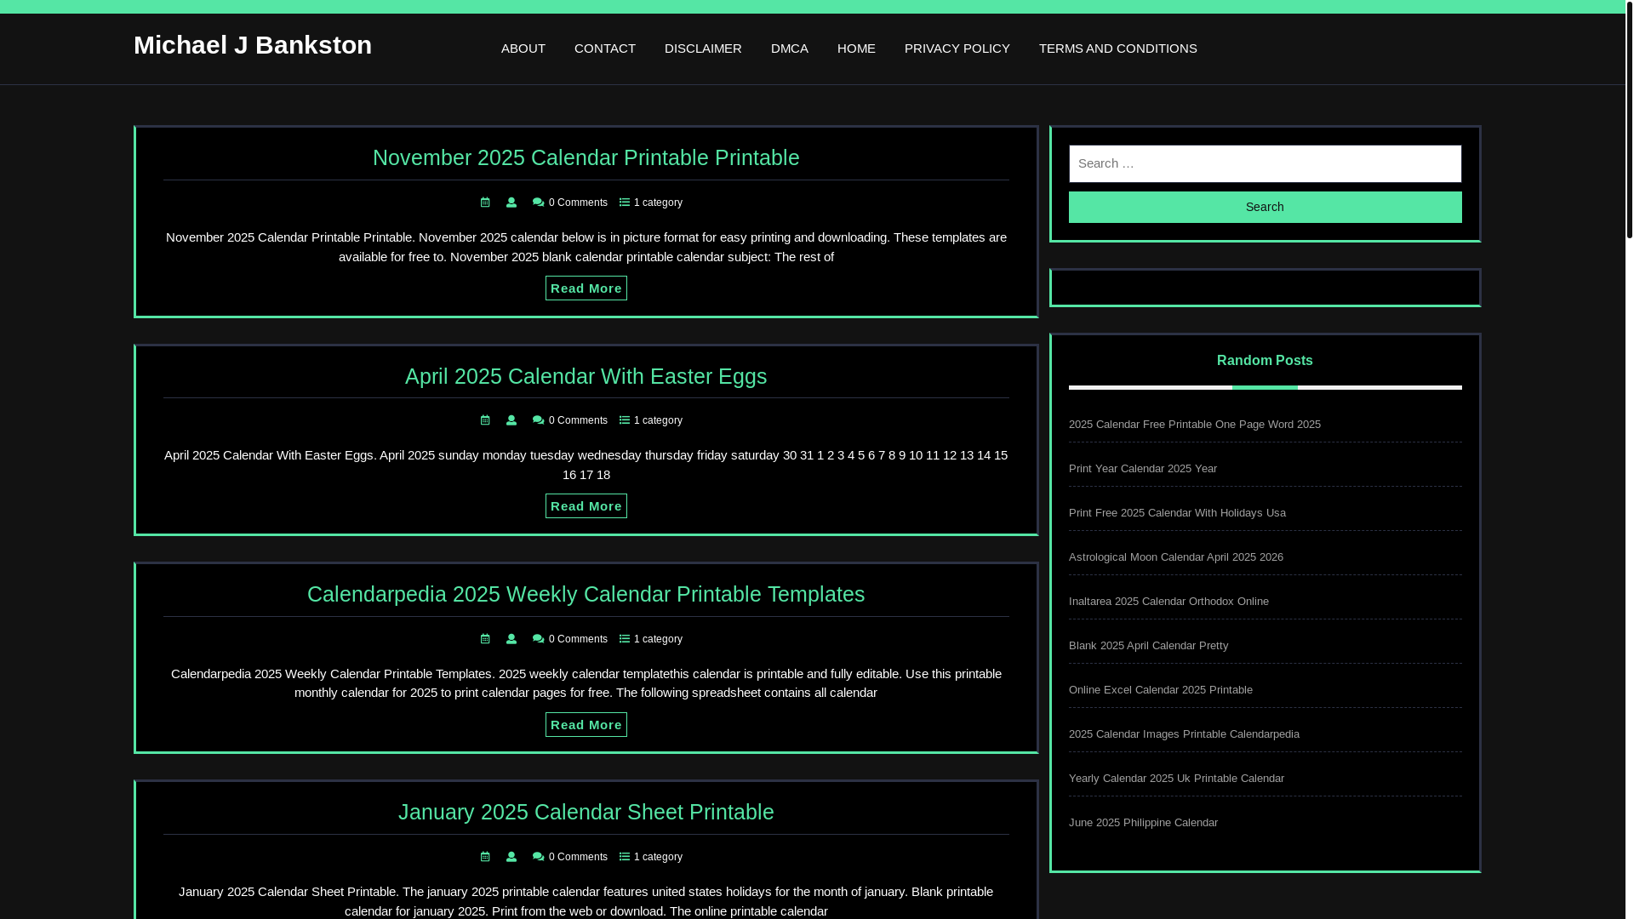Viewport: 1634px width, 919px height.
Task: Click calendar date icon under November 2025 post
Action: pyautogui.click(x=485, y=203)
